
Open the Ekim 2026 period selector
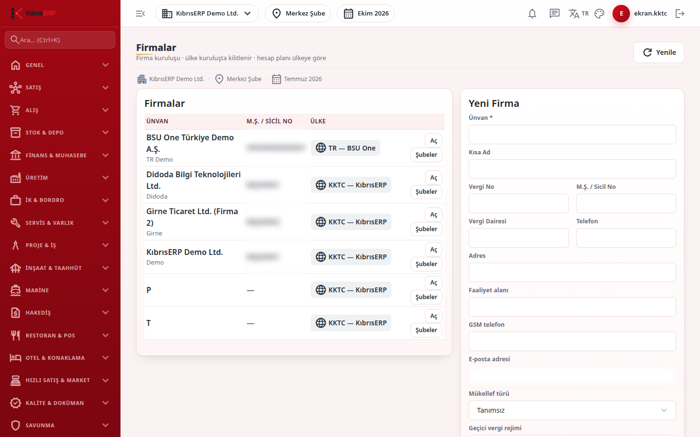[x=366, y=14]
